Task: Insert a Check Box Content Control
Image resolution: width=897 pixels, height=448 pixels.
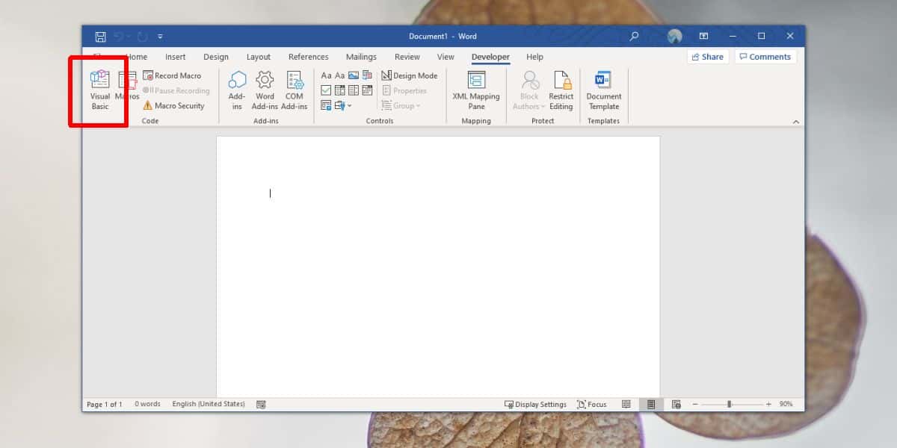Action: tap(326, 90)
